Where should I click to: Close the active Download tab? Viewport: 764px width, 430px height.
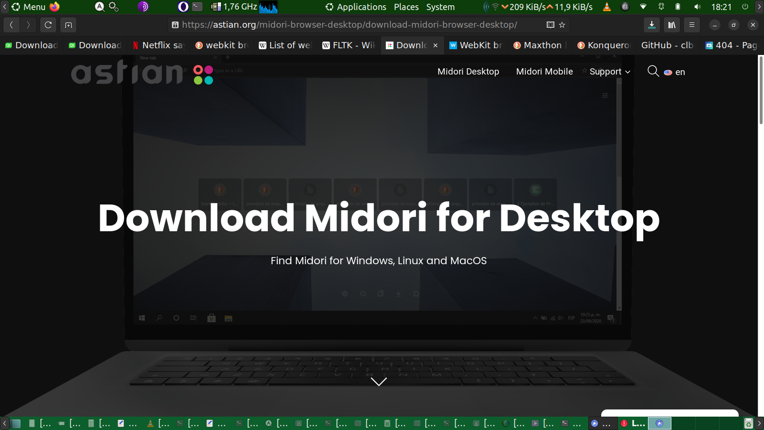tap(435, 45)
